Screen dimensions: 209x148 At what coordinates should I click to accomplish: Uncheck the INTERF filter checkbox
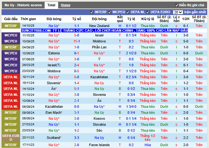click(x=92, y=12)
